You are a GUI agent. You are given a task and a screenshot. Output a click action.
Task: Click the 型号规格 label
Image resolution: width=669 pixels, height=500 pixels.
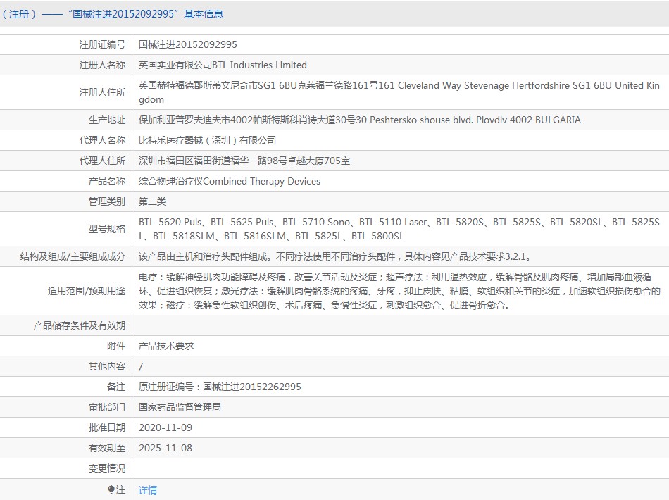click(106, 229)
